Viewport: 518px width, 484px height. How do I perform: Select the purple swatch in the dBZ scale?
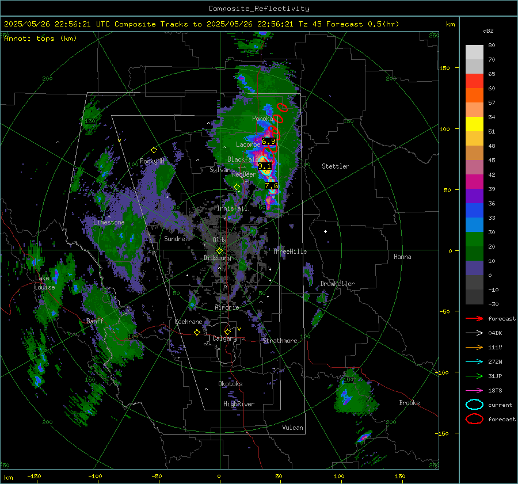[x=474, y=196]
